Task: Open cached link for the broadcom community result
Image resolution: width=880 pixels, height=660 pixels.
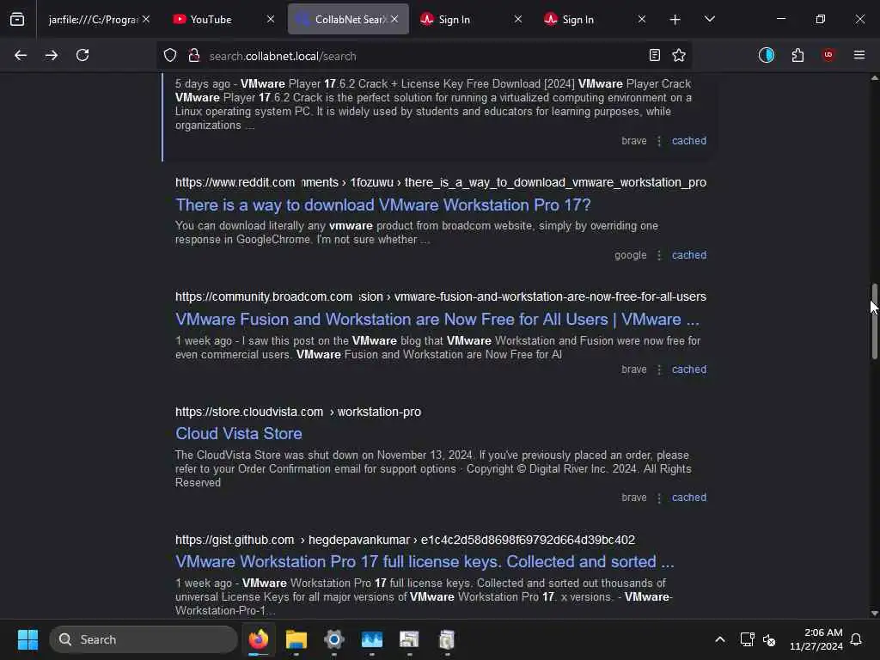Action: [x=689, y=370]
